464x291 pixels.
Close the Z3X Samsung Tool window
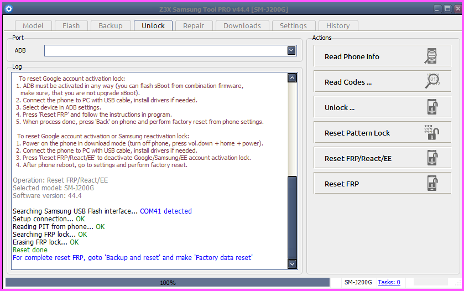pyautogui.click(x=458, y=9)
